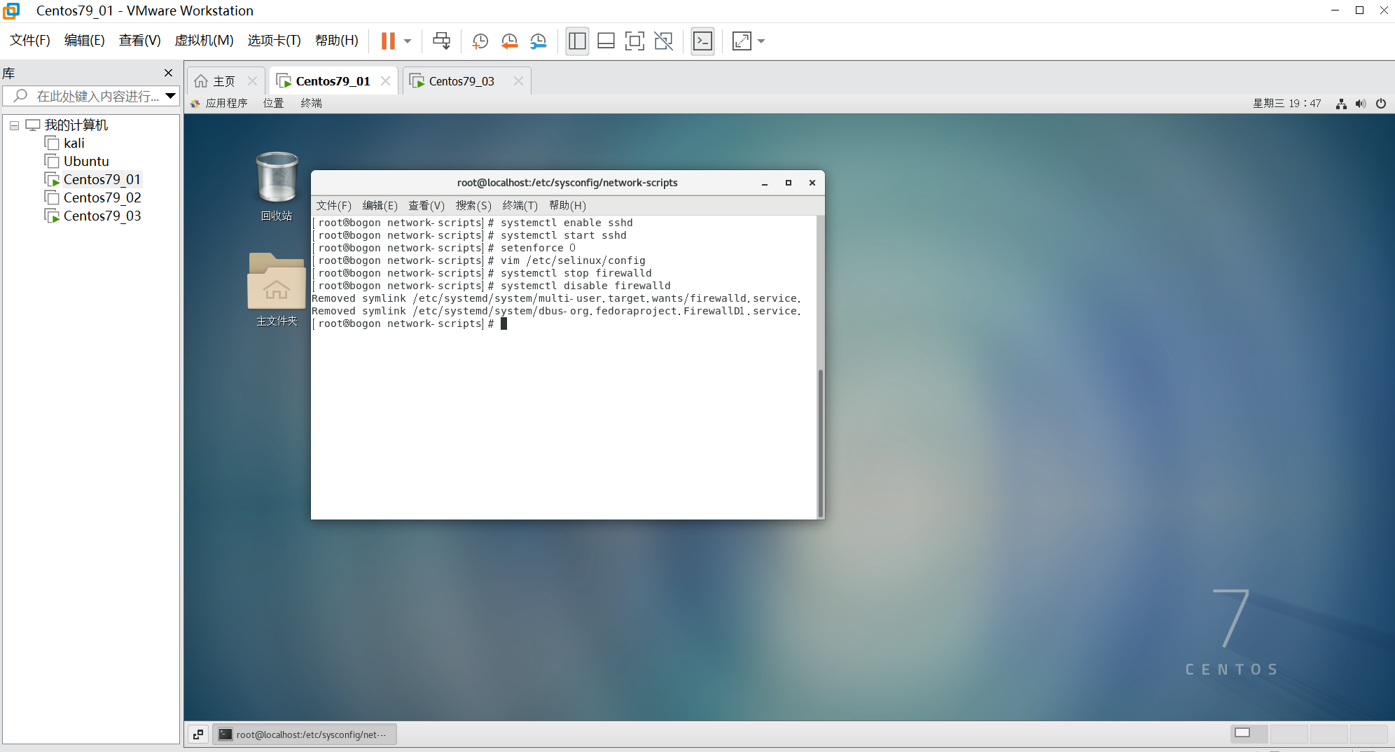
Task: Open the console view toolbar icon
Action: coord(702,41)
